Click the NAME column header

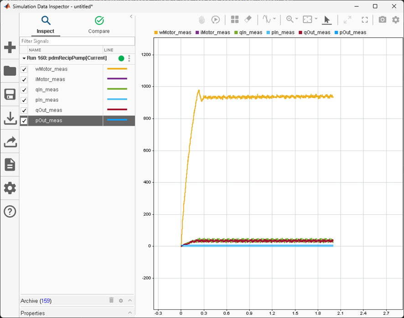point(65,50)
